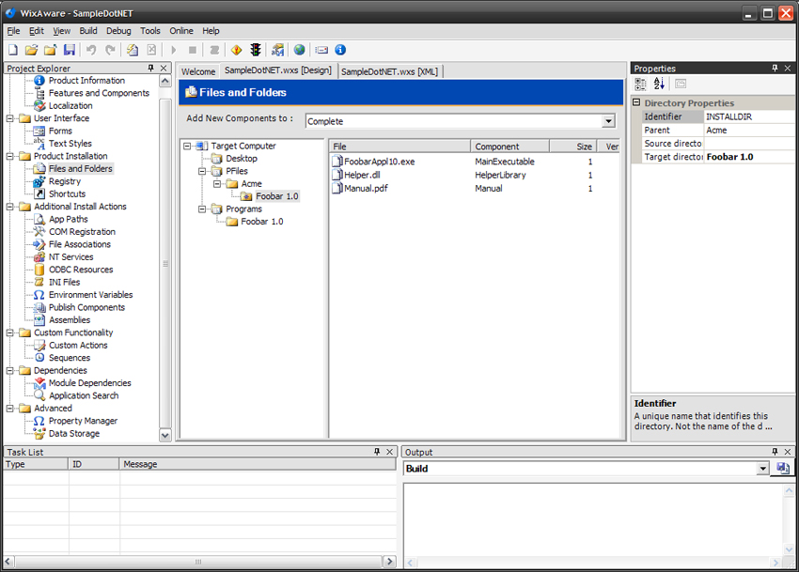Click the ab localization toolbar icon
The image size is (799, 572).
[277, 50]
